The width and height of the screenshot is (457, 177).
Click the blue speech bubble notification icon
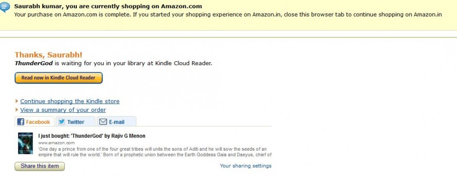[4, 7]
